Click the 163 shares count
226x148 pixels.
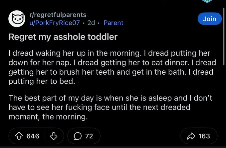click(204, 136)
